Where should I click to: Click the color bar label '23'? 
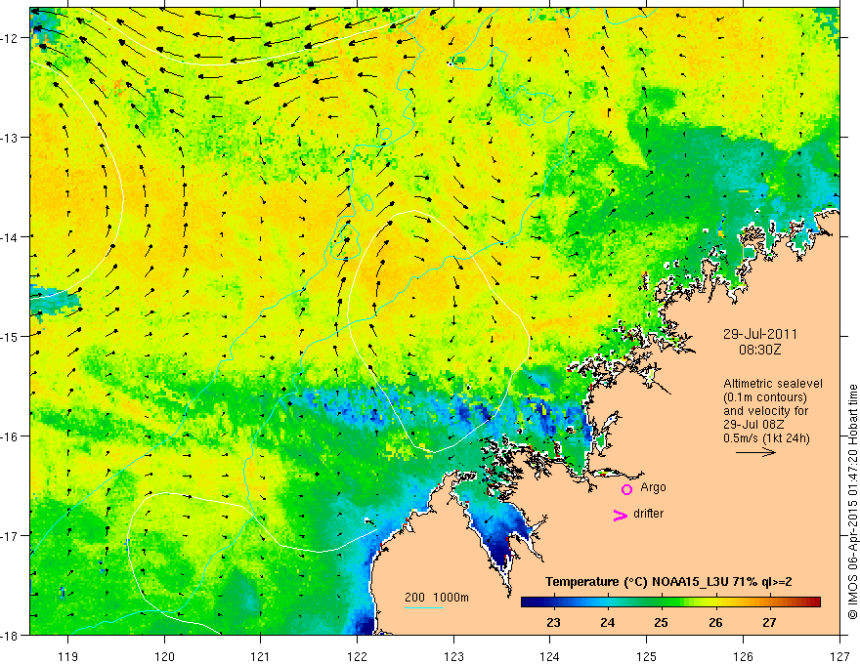pos(553,622)
